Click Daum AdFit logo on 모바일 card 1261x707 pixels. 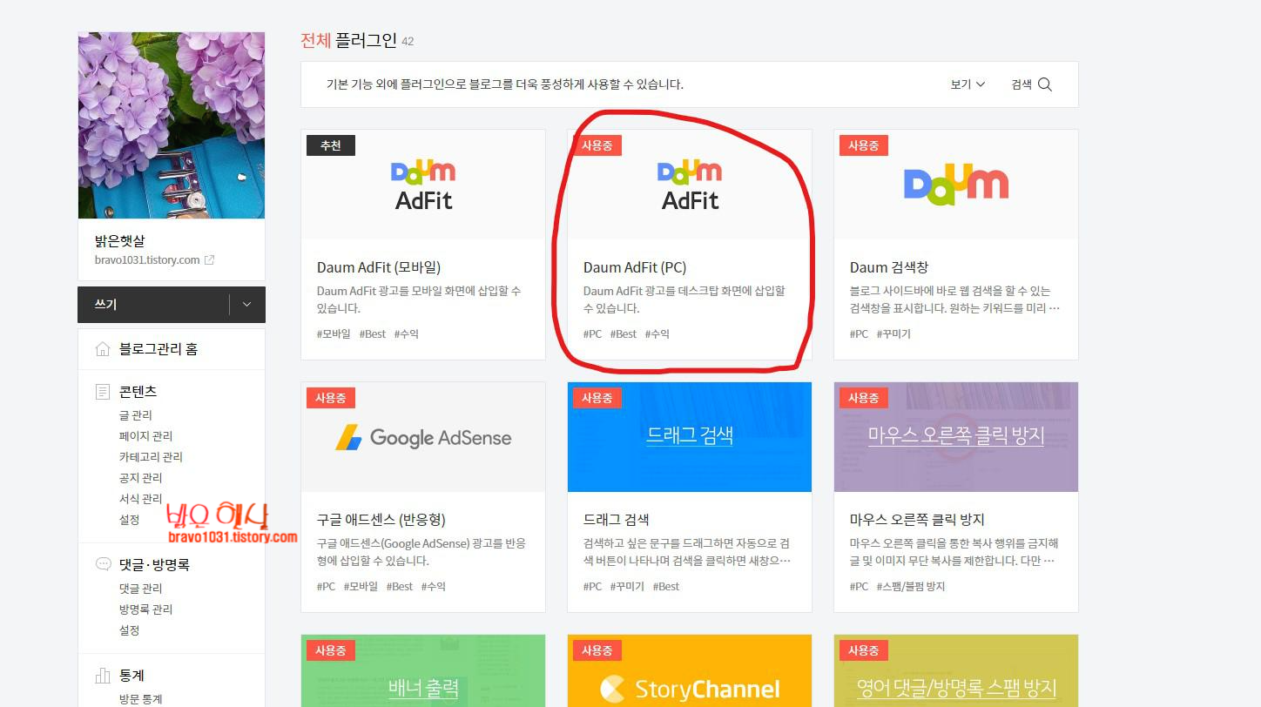click(x=423, y=185)
